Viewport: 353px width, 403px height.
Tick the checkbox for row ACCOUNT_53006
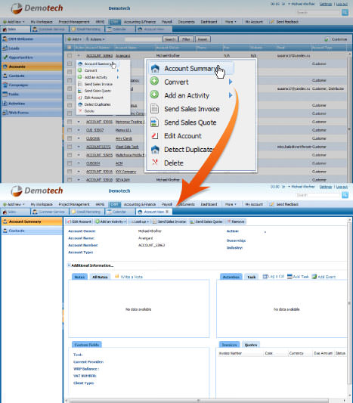70,122
